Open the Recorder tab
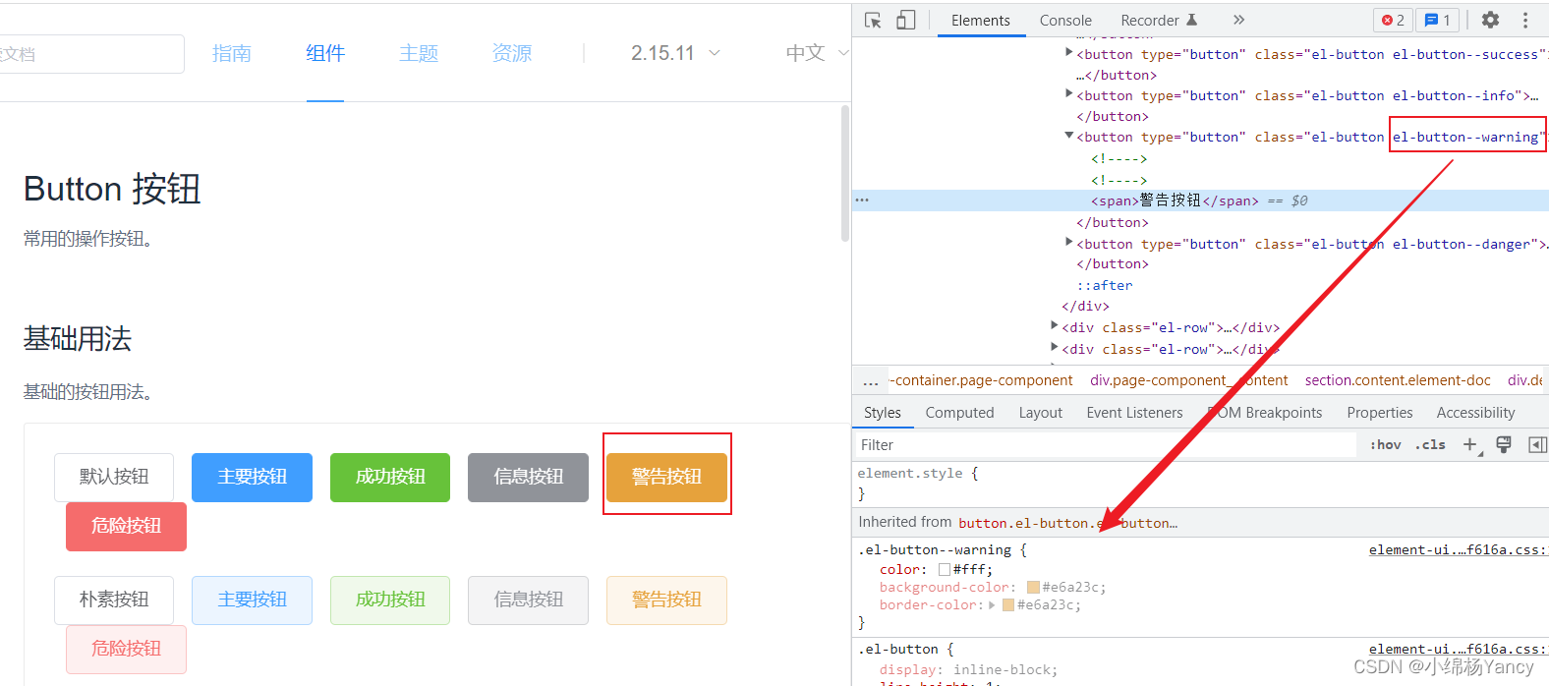The height and width of the screenshot is (686, 1549). point(1159,21)
